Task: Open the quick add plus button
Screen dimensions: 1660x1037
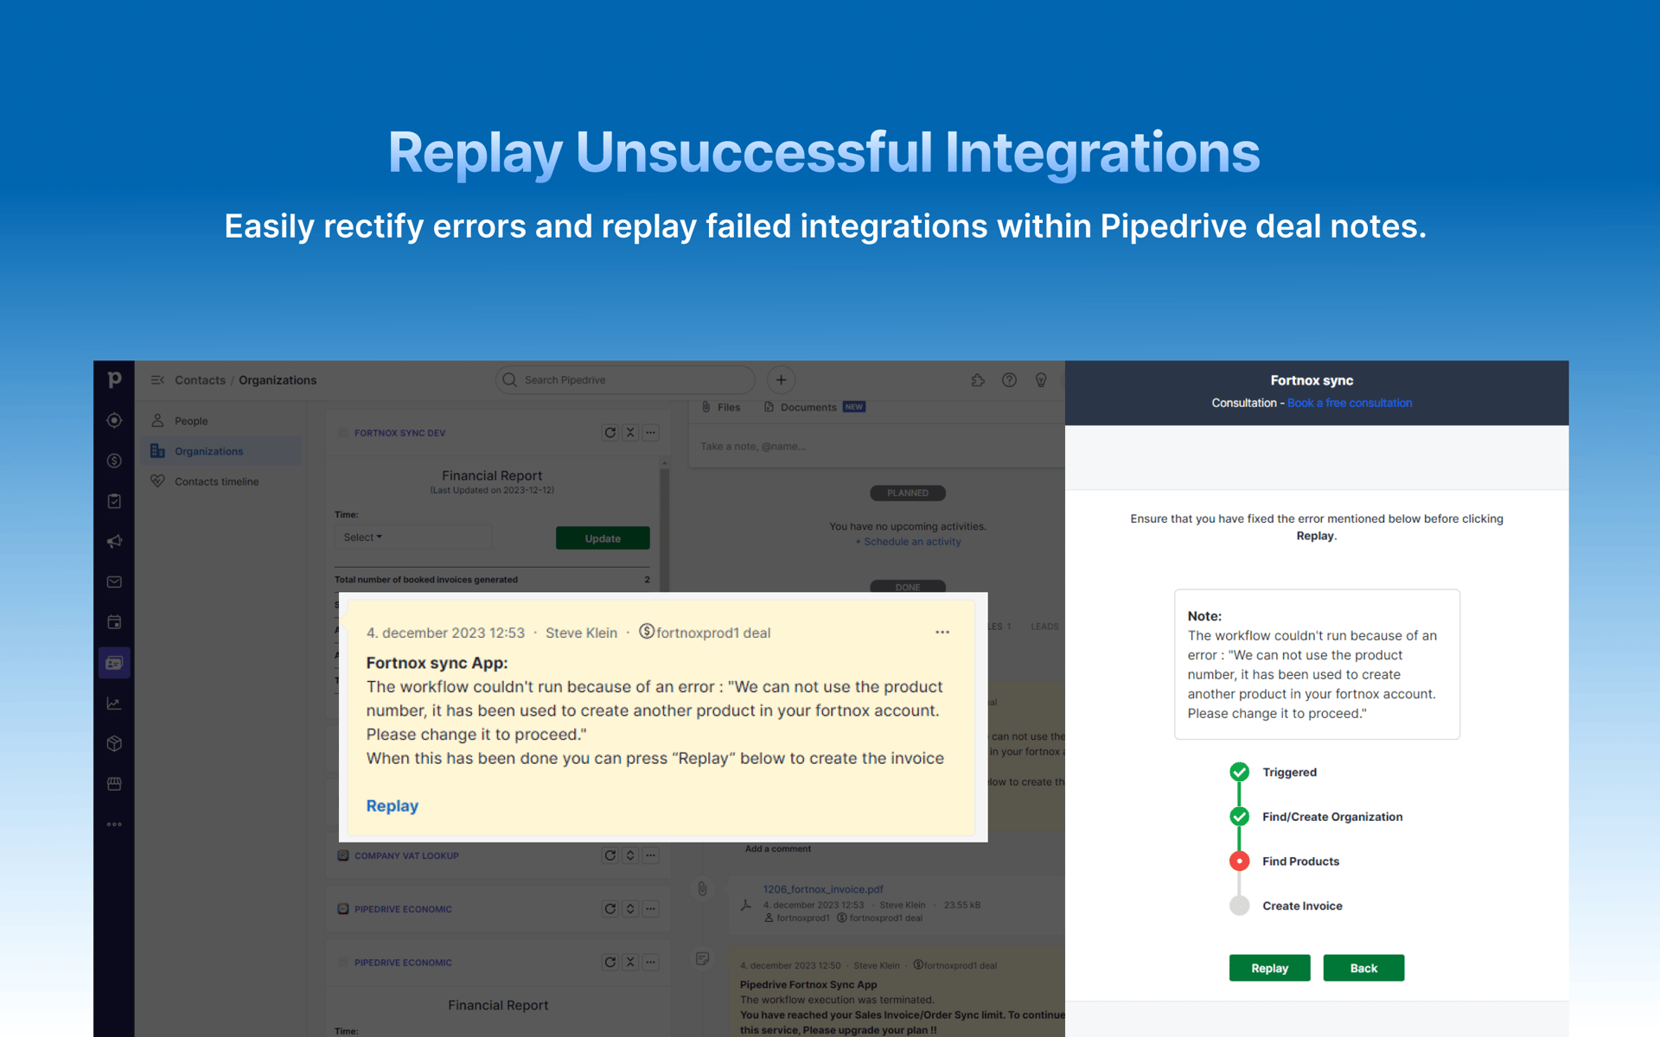Action: click(x=781, y=380)
